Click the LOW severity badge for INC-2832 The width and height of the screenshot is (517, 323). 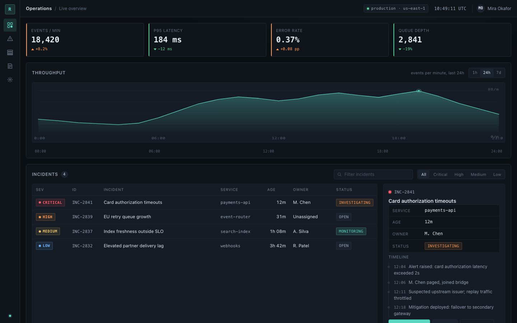click(x=44, y=246)
